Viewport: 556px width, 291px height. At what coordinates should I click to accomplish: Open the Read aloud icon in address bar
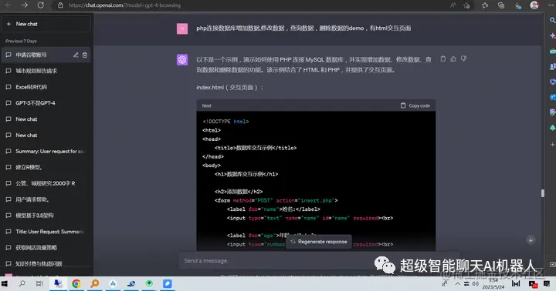(x=453, y=5)
